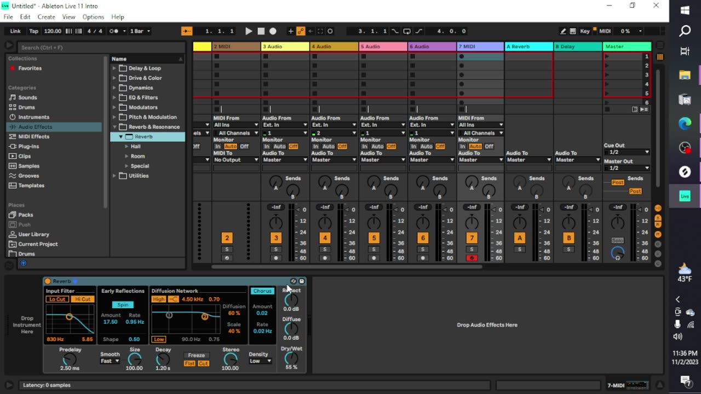Expand the Drive & Color folder
This screenshot has width=701, height=394.
tap(115, 78)
